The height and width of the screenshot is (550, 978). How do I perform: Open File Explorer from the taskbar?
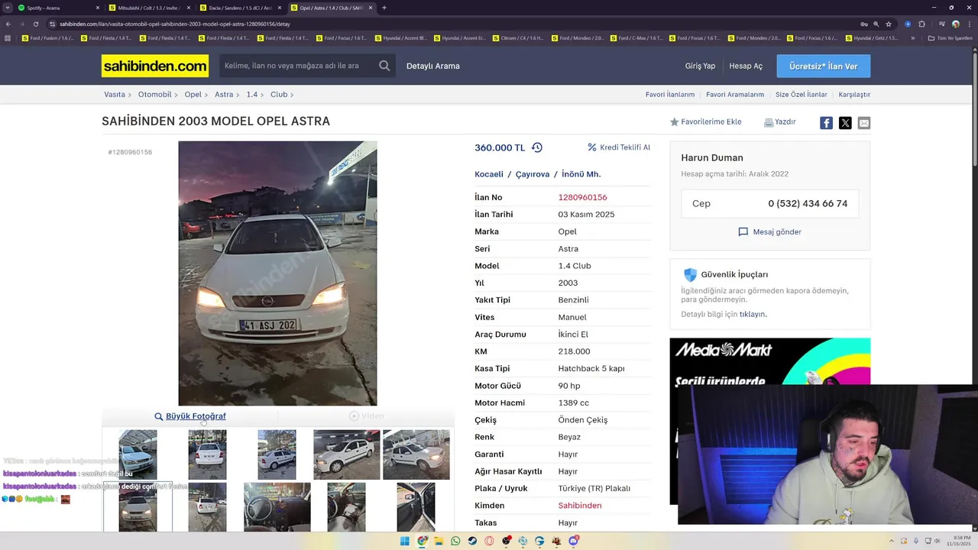click(439, 541)
